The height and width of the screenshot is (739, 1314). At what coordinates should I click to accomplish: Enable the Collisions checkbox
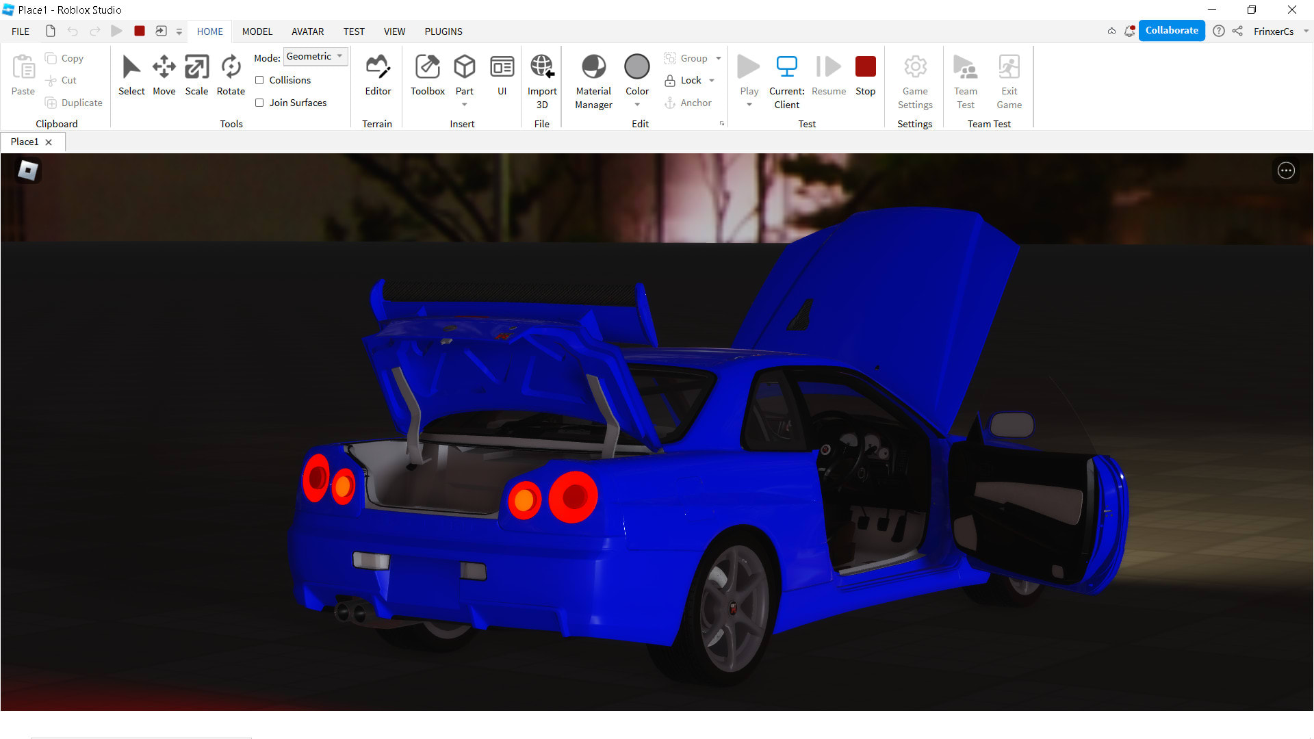click(x=259, y=80)
